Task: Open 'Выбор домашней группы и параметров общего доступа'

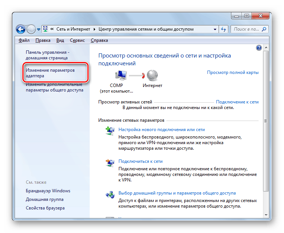Action: 177,193
